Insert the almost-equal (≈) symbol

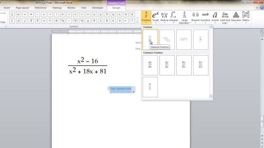click(120, 15)
